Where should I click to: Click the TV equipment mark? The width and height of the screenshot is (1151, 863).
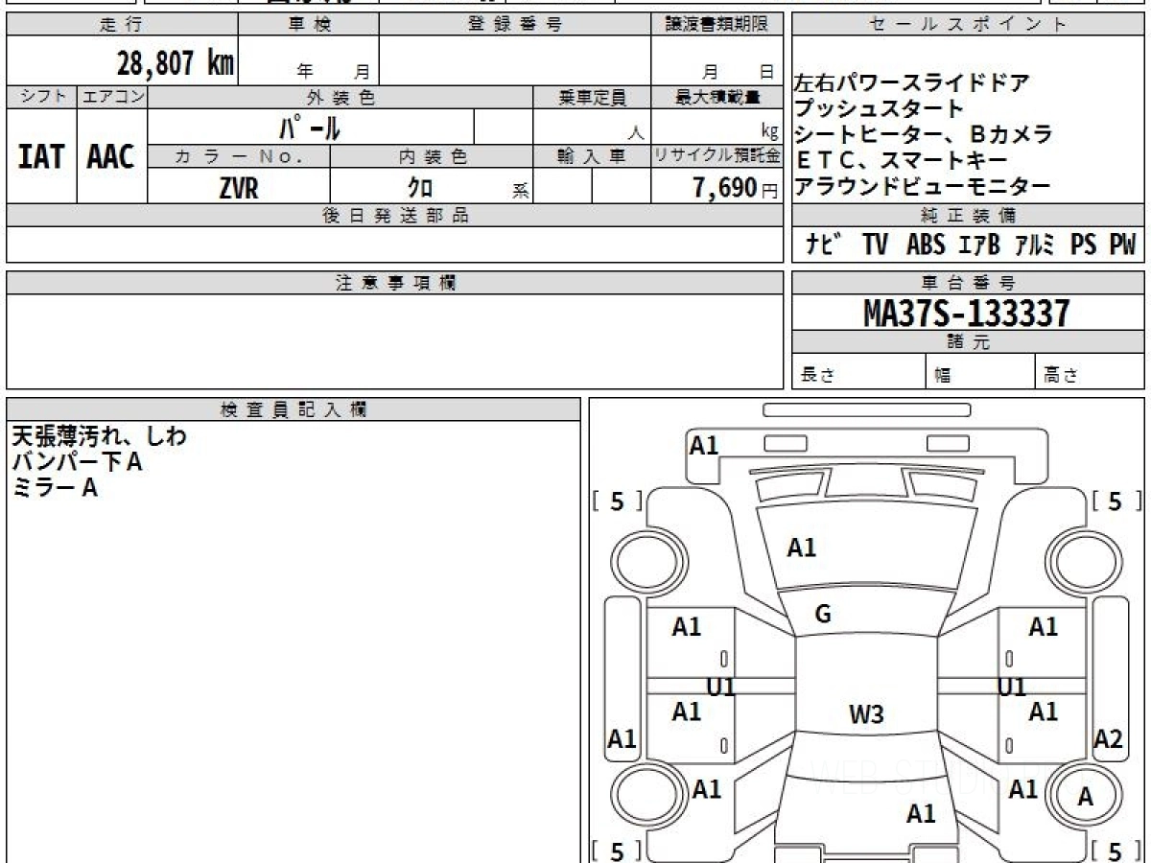click(x=875, y=245)
